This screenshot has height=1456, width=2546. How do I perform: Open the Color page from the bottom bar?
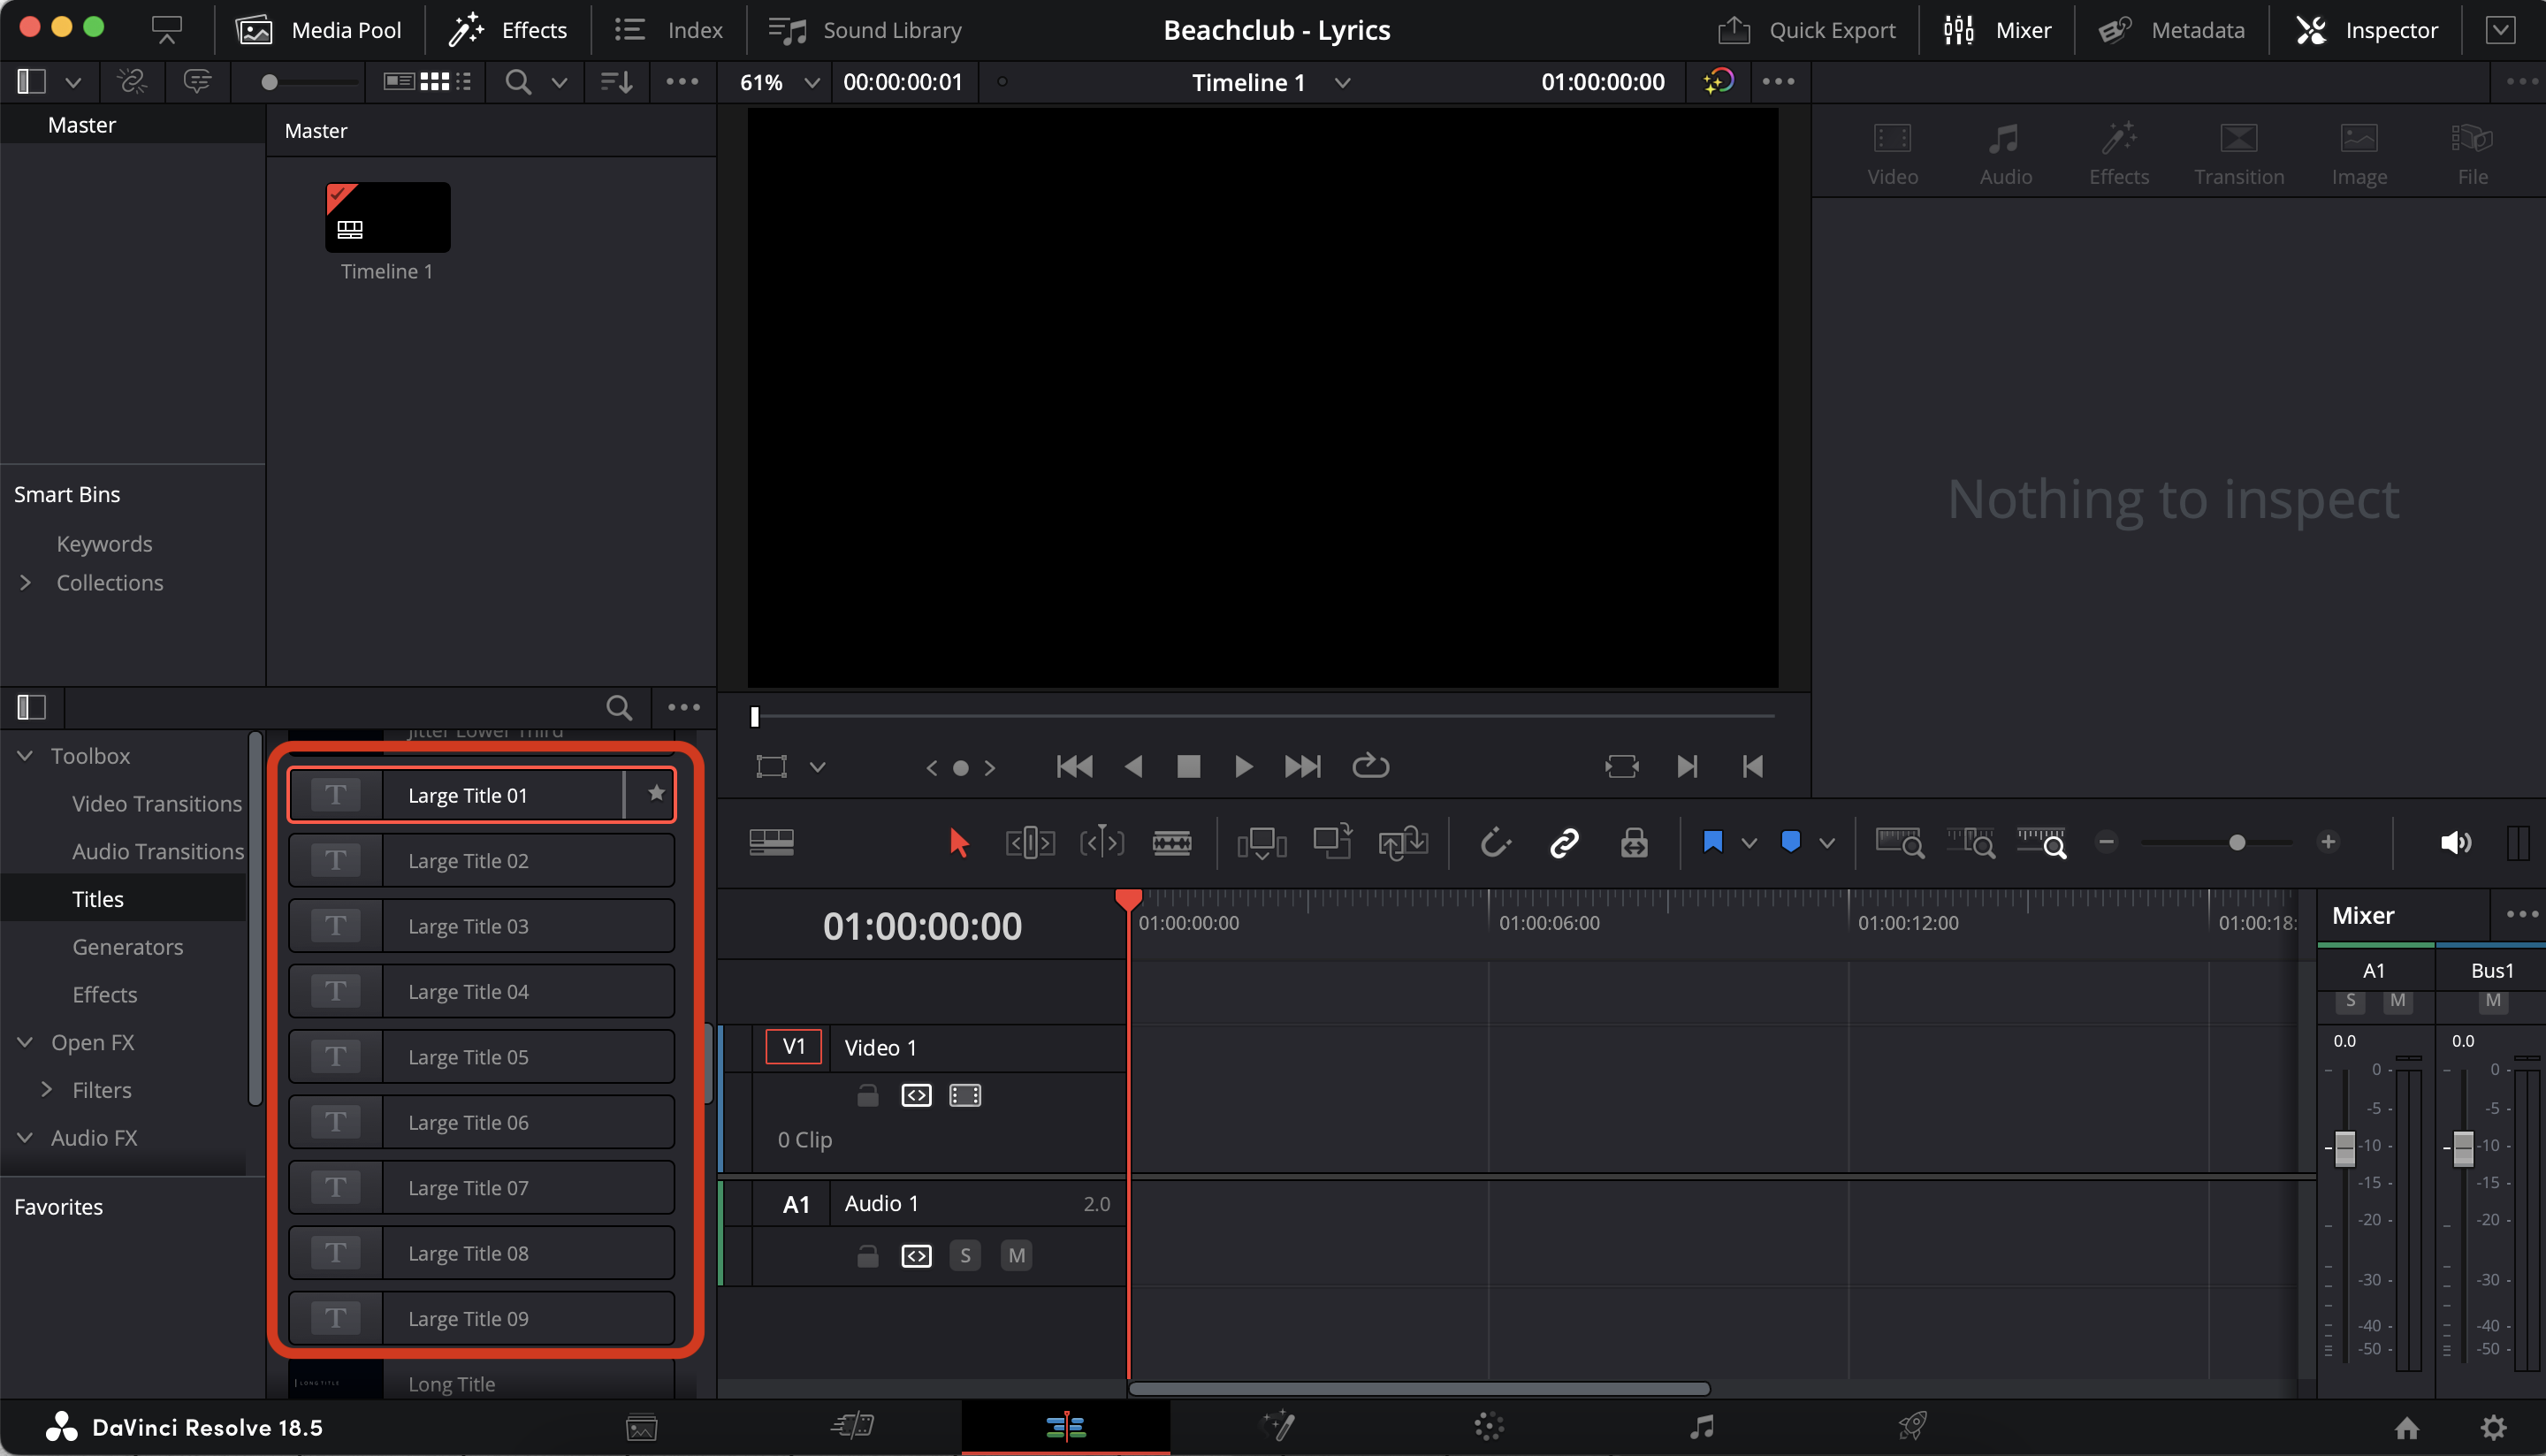(x=1489, y=1426)
